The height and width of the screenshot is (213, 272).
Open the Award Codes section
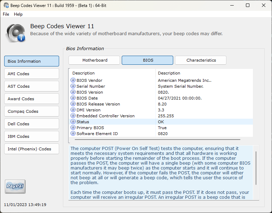tap(32, 99)
